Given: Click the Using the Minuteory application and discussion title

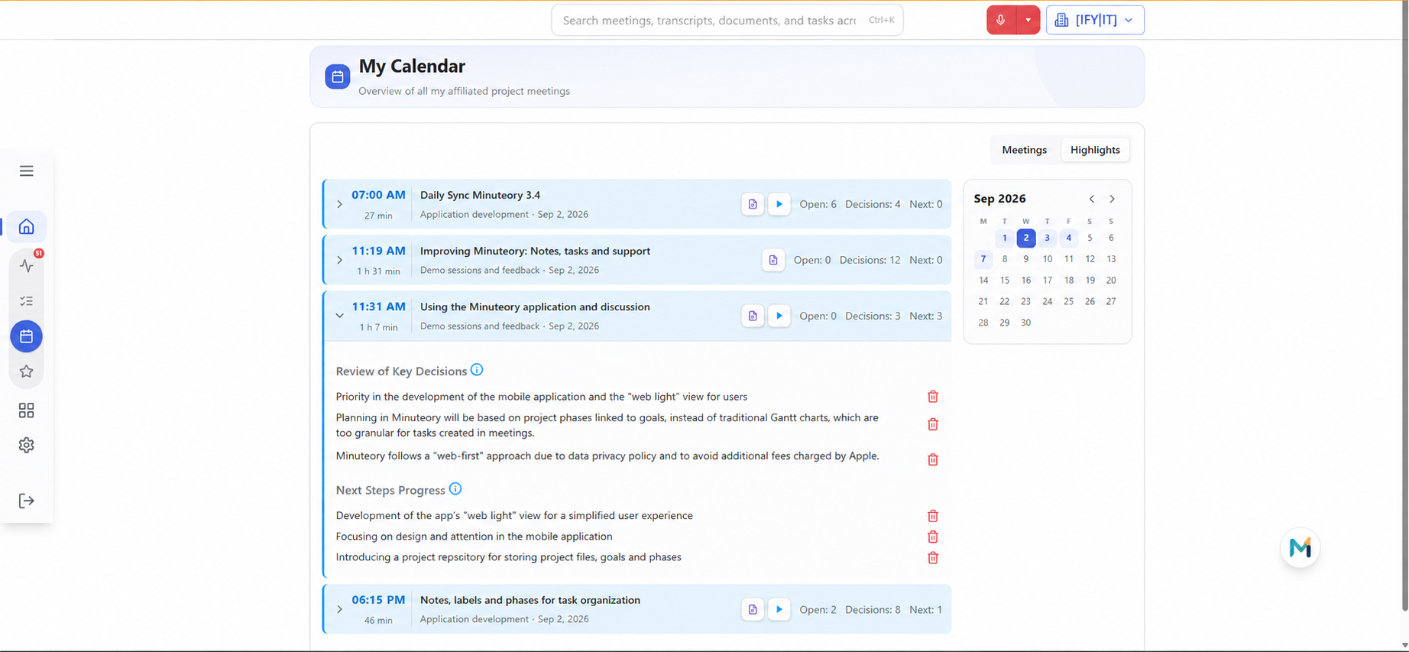Looking at the screenshot, I should click(535, 307).
